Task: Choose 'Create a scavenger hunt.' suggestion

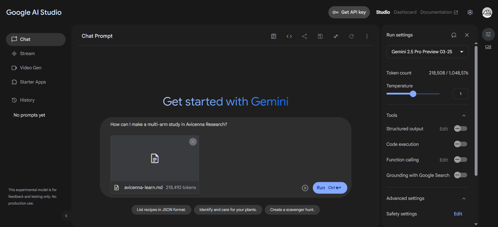Action: pyautogui.click(x=292, y=210)
